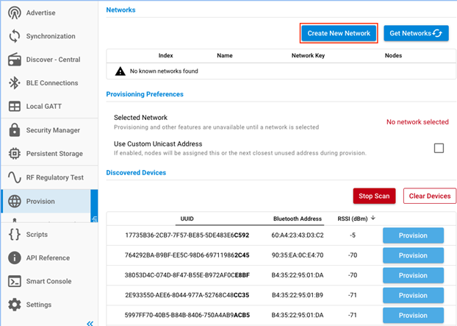Click the Local GATT table icon

[x=14, y=107]
